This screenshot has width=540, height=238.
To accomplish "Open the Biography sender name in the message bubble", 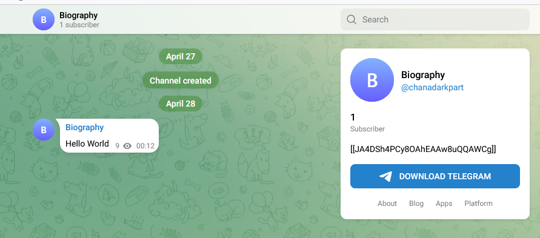I will coord(85,128).
